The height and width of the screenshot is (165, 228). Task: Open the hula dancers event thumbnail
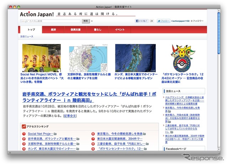pyautogui.click(x=42, y=58)
